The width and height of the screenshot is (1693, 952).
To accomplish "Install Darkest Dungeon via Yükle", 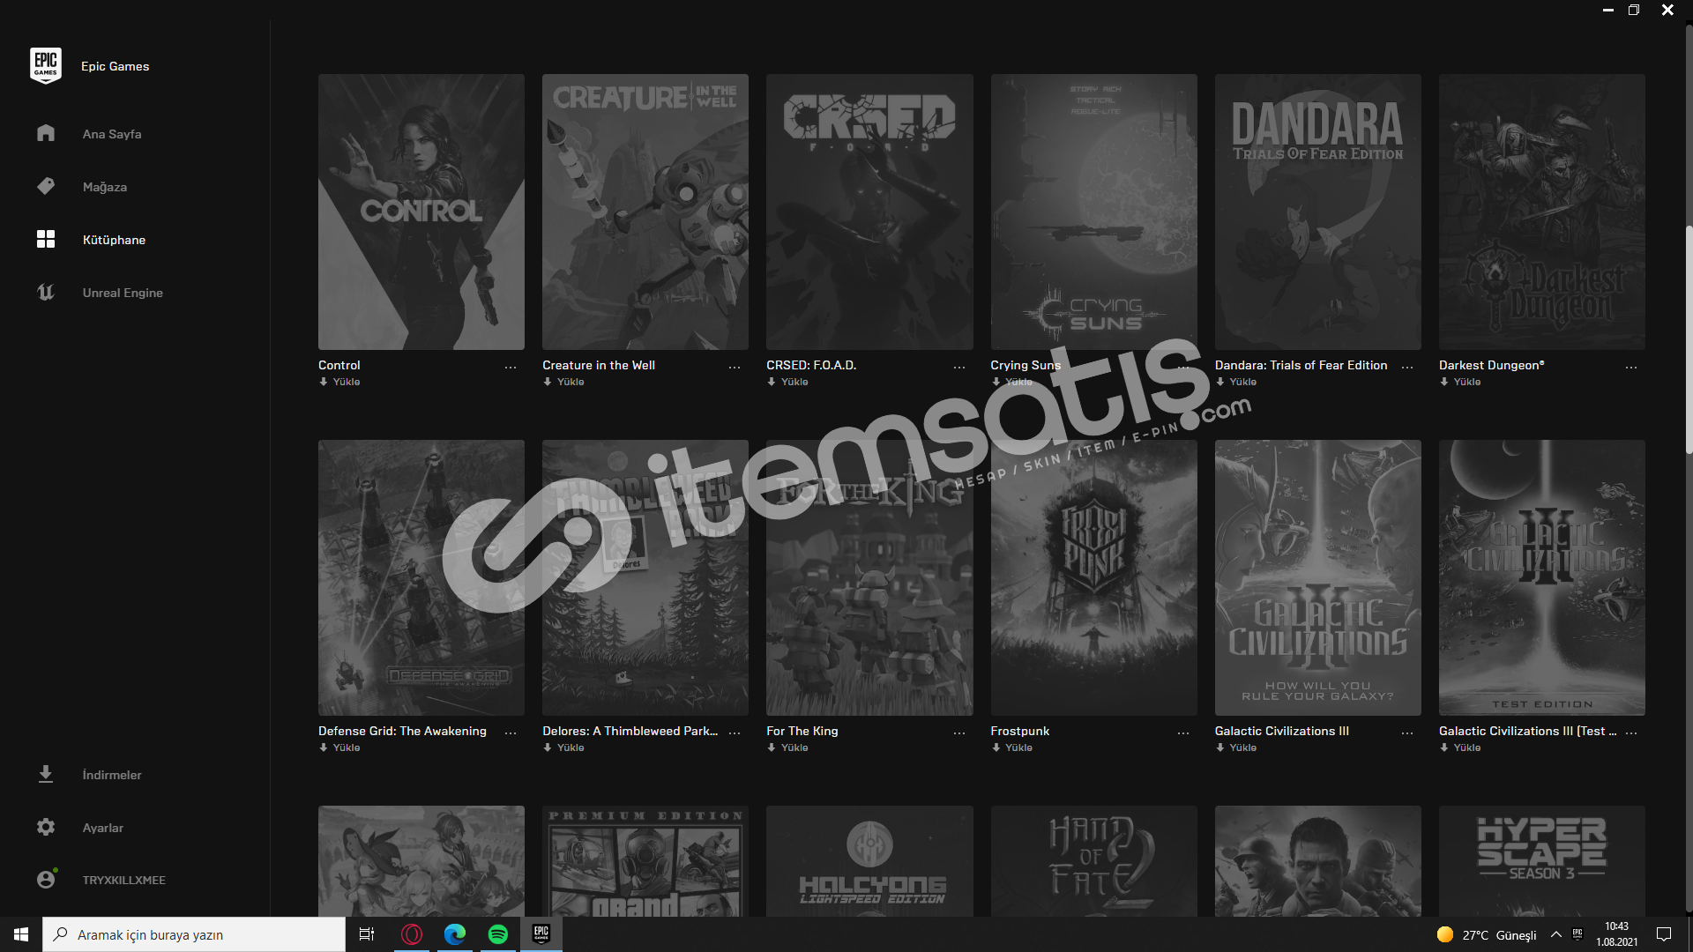I will [x=1460, y=382].
